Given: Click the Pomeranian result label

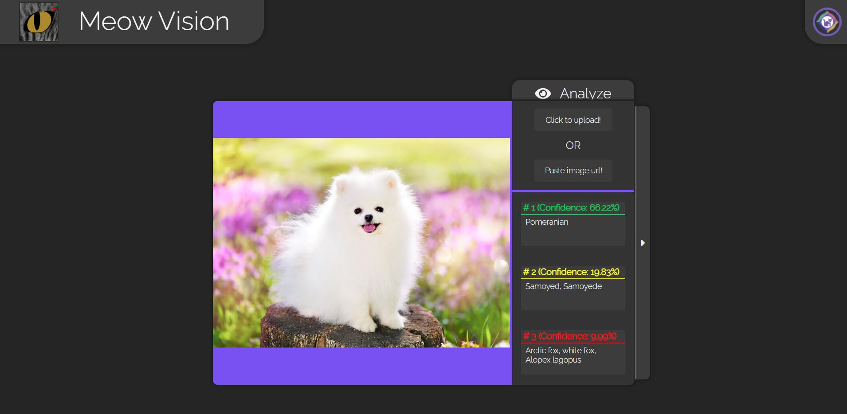Looking at the screenshot, I should tap(547, 222).
